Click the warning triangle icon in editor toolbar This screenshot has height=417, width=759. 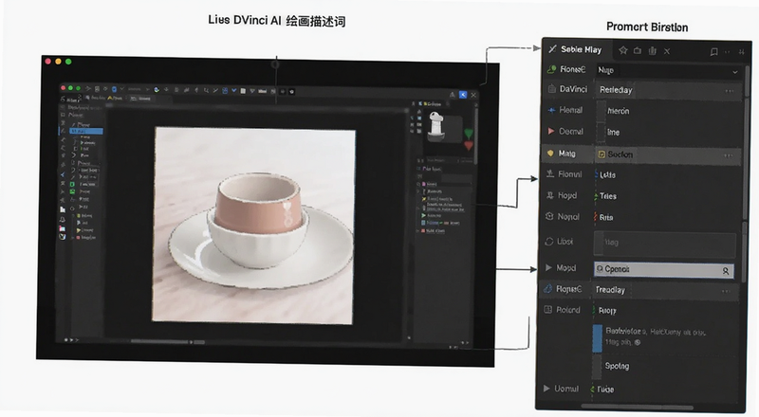pos(453,95)
